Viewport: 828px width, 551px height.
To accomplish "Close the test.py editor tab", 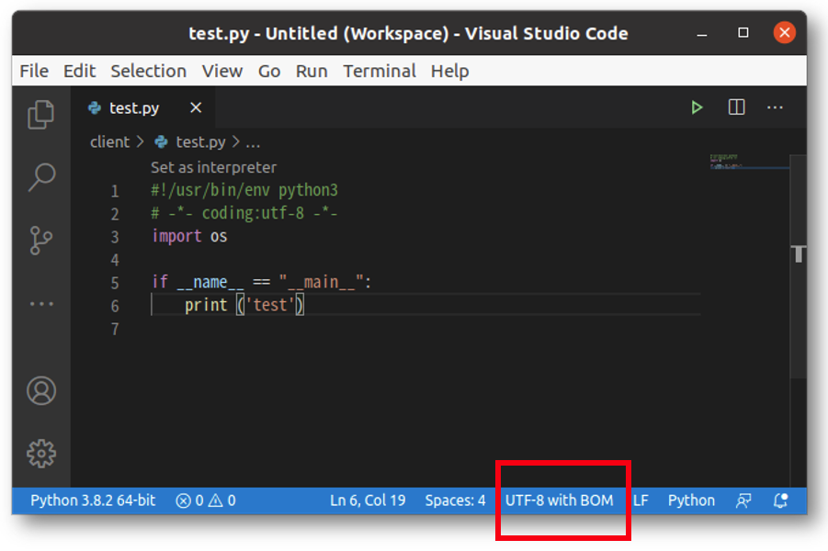I will pos(196,107).
